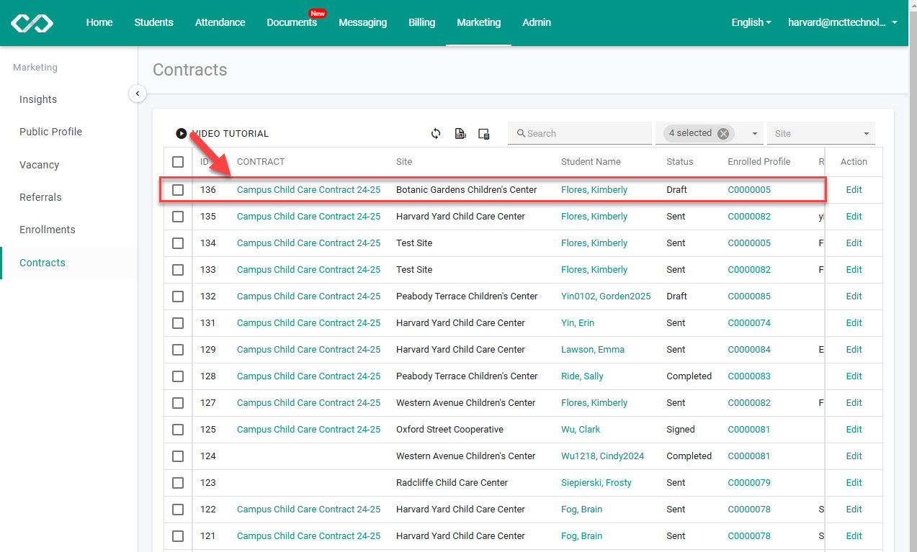Check the box for contract ID 136
This screenshot has width=917, height=552.
[x=178, y=190]
